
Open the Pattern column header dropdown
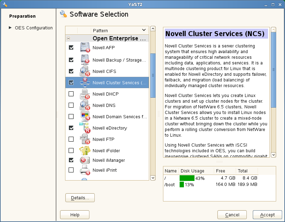click(x=144, y=30)
